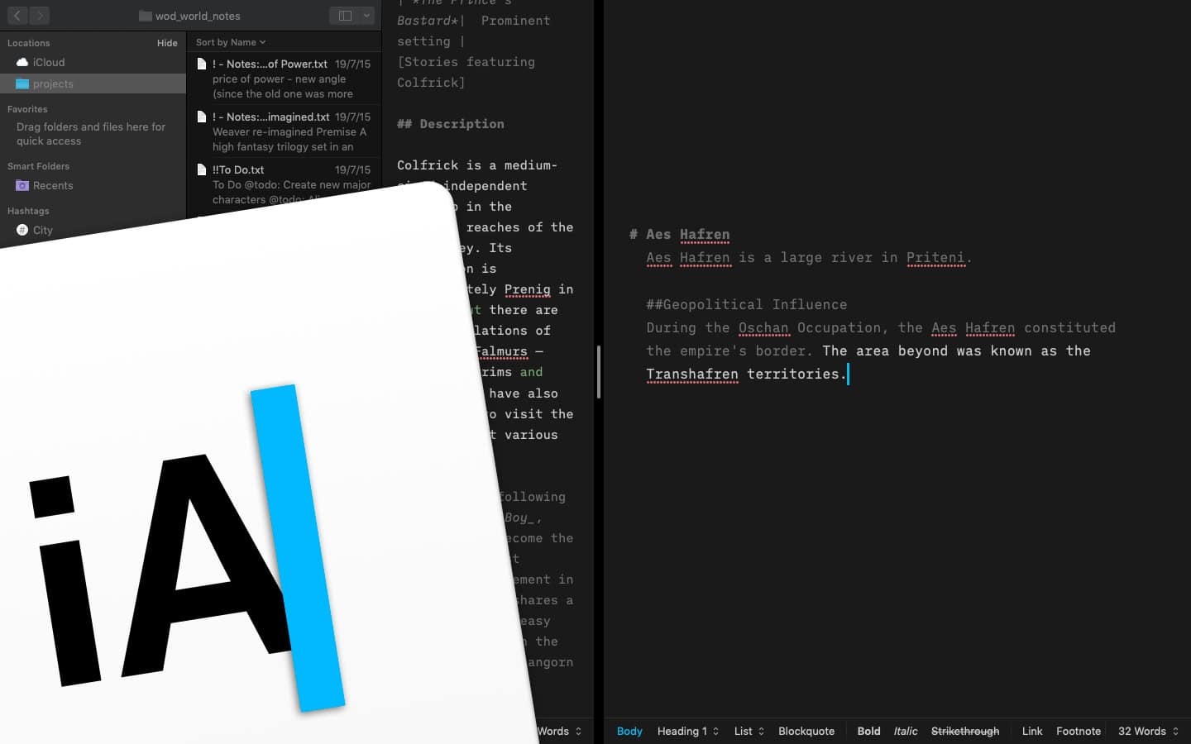Open Sort by Name dropdown
Image resolution: width=1191 pixels, height=744 pixels.
point(231,42)
